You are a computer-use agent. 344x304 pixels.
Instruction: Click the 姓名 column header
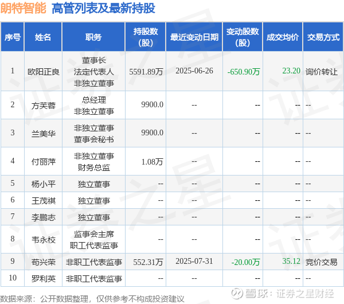(x=43, y=37)
